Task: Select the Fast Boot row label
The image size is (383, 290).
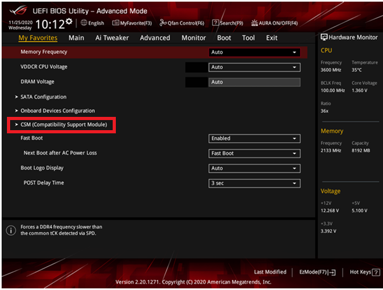Action: point(32,138)
